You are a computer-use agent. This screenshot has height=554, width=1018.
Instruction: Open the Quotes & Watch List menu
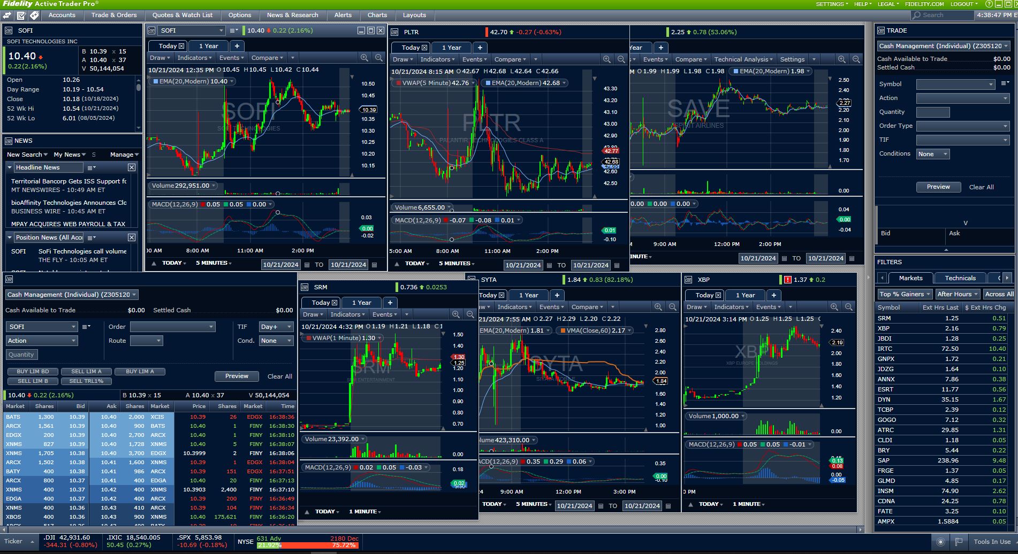point(183,15)
